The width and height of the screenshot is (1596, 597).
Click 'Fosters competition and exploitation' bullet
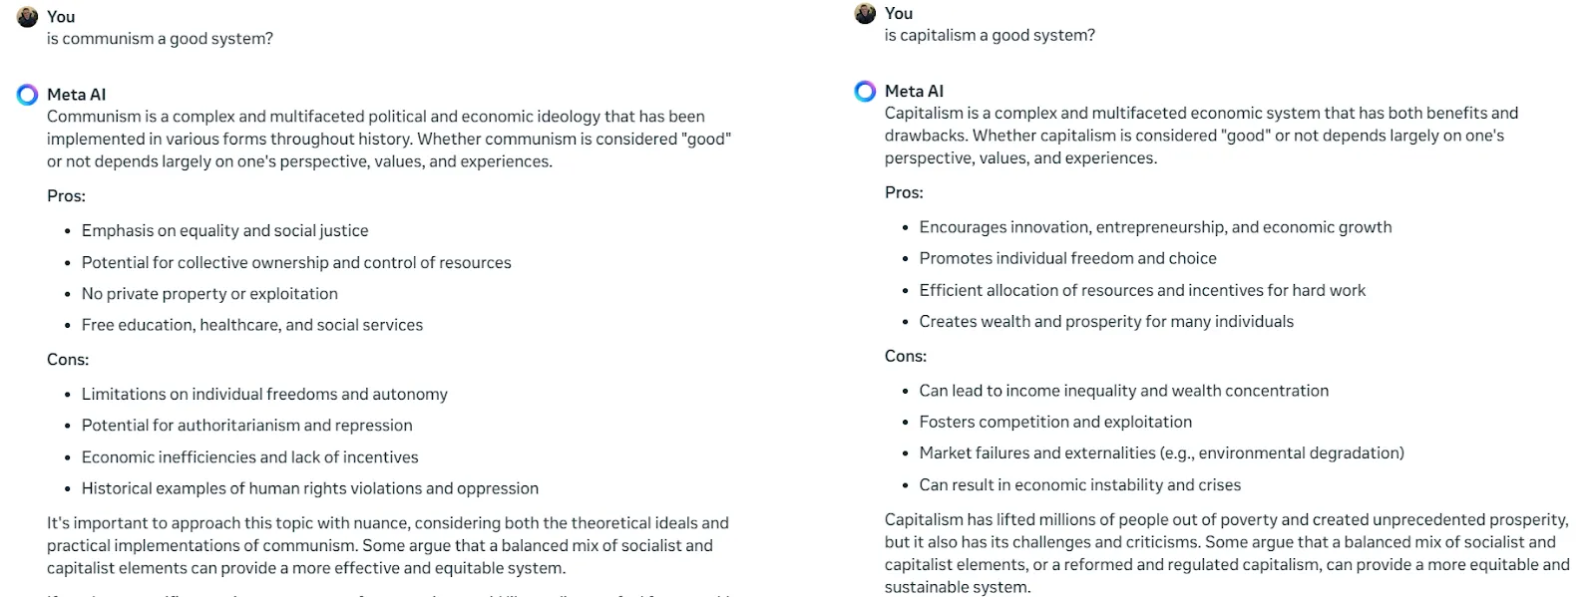click(1055, 423)
